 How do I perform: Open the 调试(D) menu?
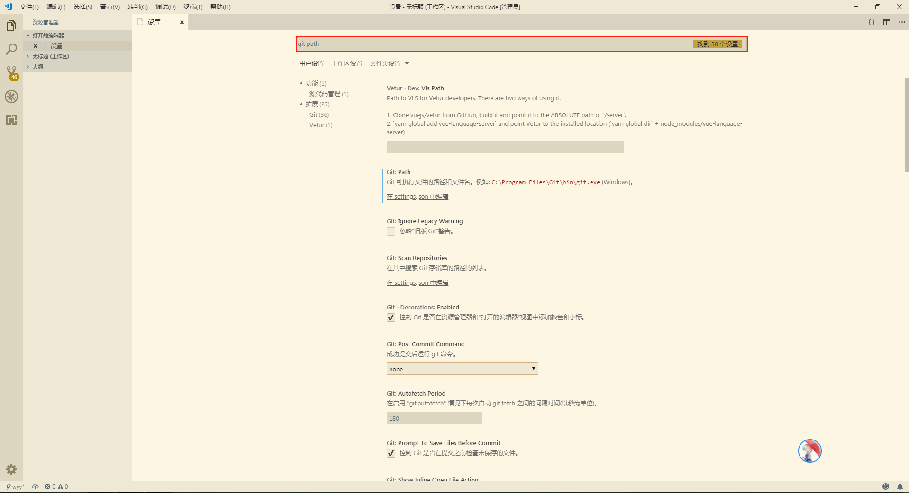[165, 7]
